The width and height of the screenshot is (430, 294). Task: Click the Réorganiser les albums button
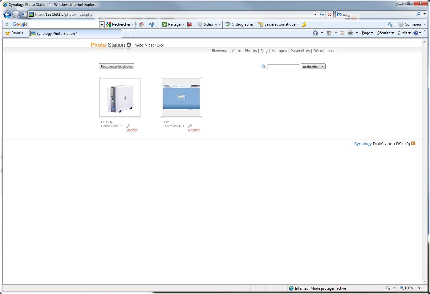(116, 67)
